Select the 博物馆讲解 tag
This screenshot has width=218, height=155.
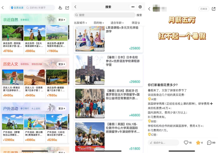37,64
